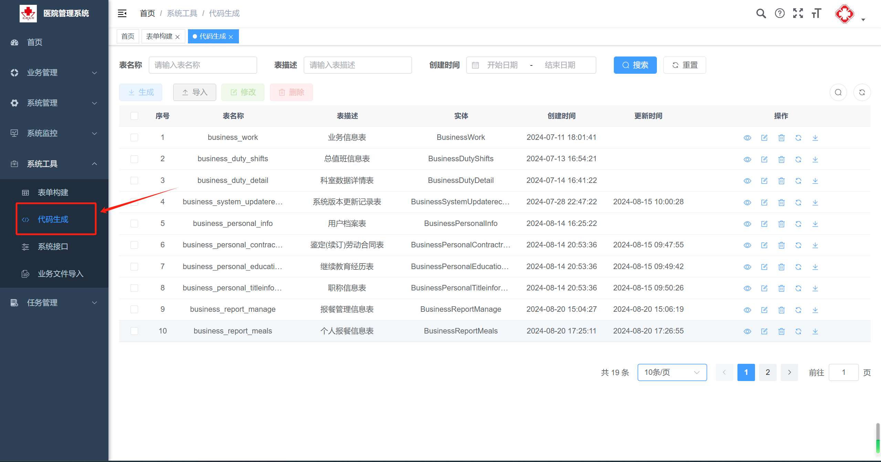Focus the 表名称 input field
881x462 pixels.
(203, 65)
